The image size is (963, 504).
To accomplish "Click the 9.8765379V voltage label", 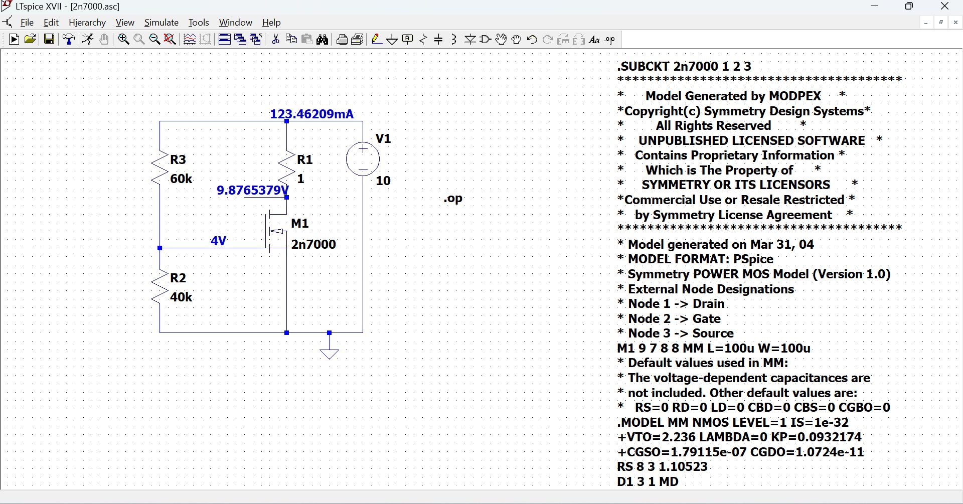I will point(253,190).
